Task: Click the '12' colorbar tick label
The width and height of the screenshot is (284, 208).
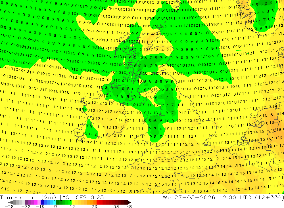Action: [72, 207]
